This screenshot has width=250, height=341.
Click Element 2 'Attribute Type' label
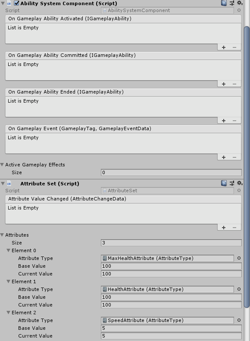35,320
